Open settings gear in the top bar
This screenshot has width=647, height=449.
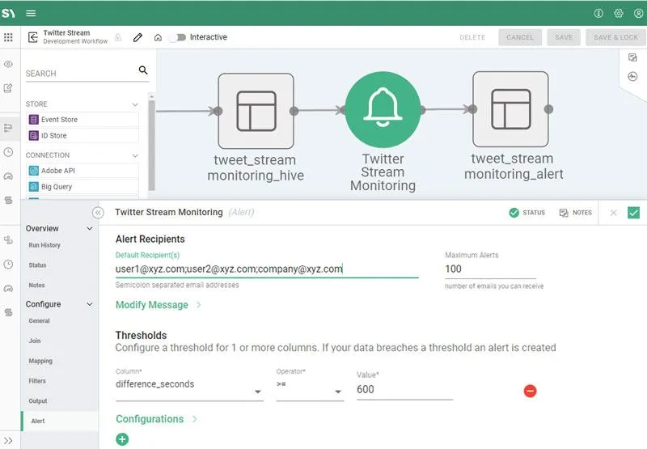[x=618, y=13]
